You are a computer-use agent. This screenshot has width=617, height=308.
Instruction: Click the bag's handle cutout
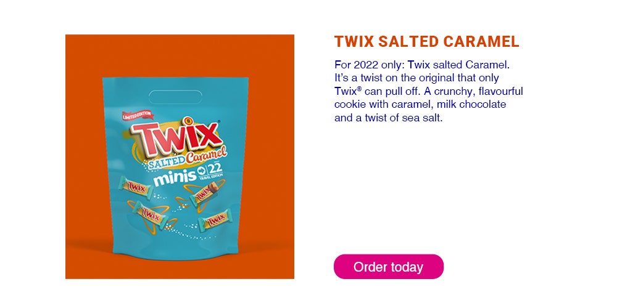pyautogui.click(x=175, y=97)
